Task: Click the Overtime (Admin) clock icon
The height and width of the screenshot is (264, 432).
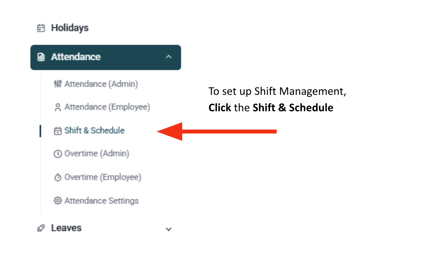Action: 58,154
